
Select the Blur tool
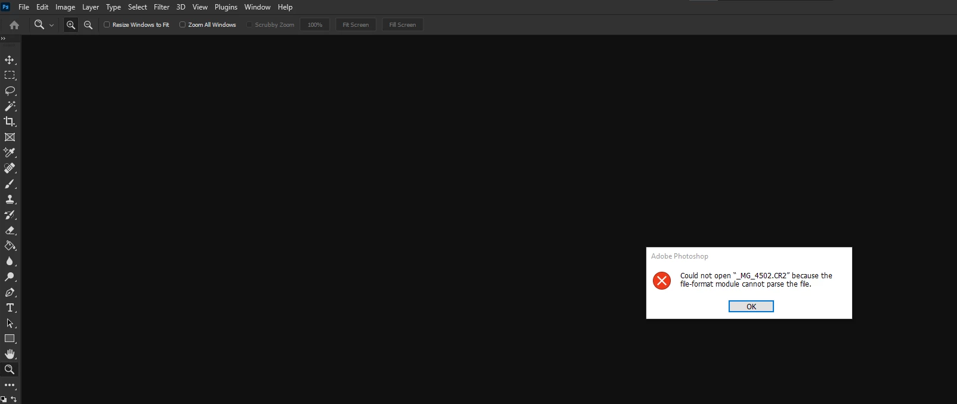point(10,261)
